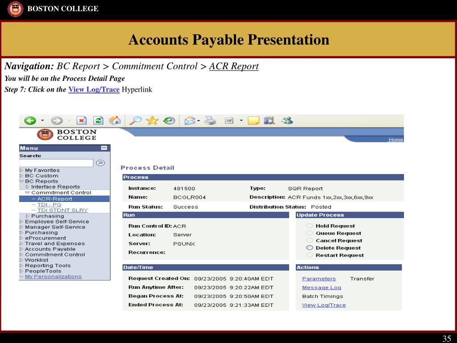Click Transfer text in Actions
The width and height of the screenshot is (457, 343).
[x=362, y=279]
